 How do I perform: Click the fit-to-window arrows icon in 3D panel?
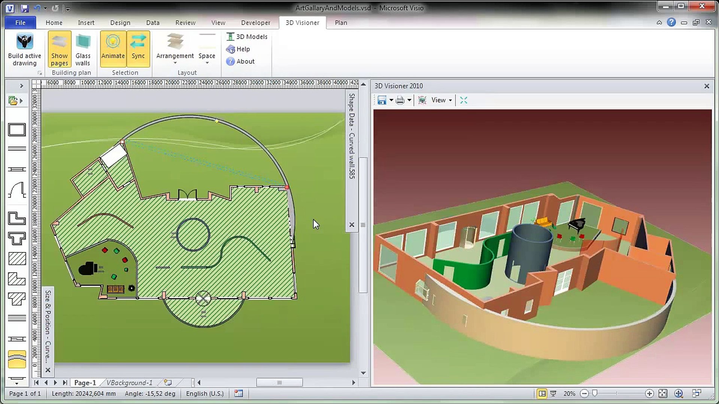464,100
